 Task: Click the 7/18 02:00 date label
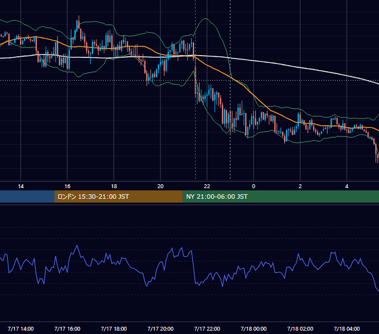click(300, 328)
